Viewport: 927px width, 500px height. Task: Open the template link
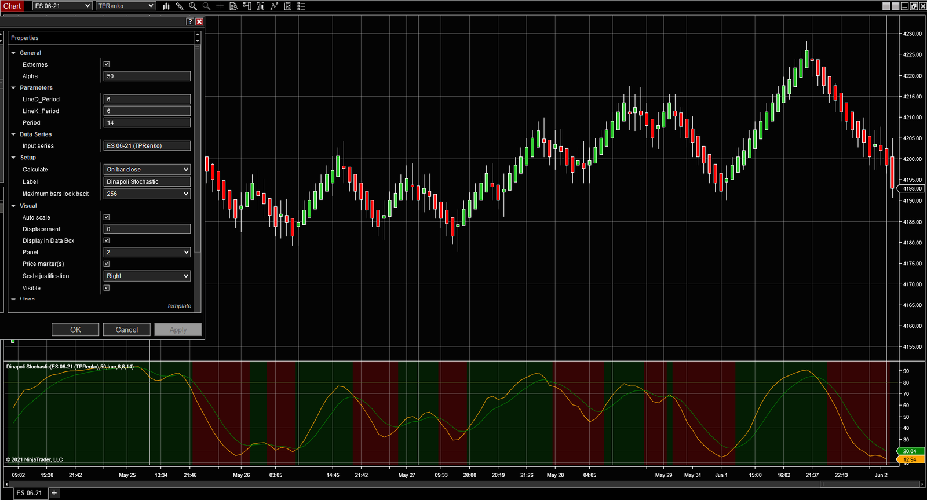[179, 306]
